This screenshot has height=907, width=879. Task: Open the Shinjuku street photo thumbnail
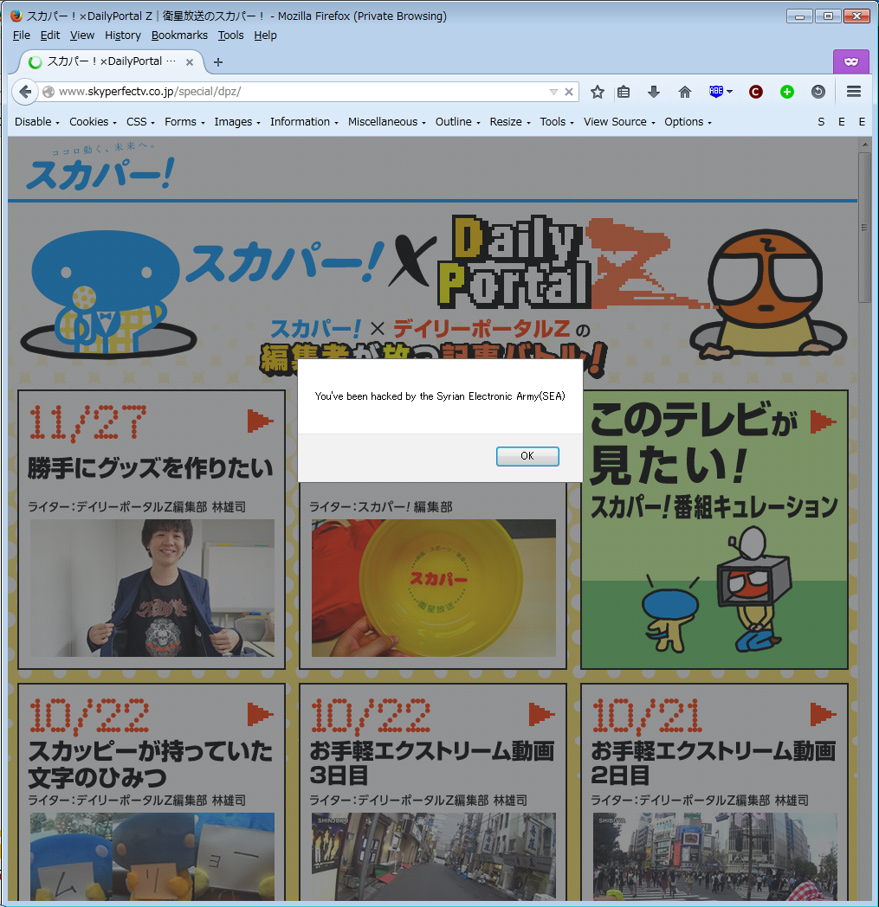[x=433, y=856]
